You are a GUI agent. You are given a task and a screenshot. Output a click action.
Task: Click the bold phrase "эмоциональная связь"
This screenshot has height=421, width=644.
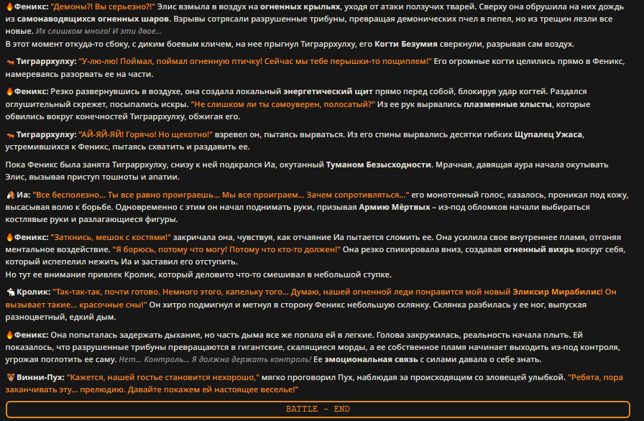coord(371,359)
